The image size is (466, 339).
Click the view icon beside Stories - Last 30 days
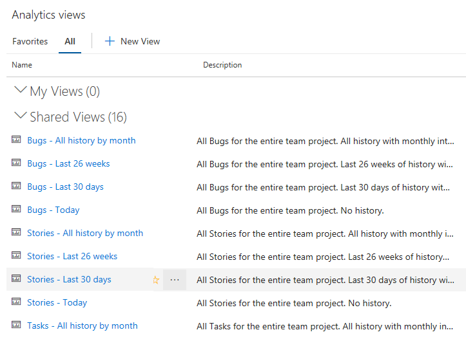[x=16, y=278]
